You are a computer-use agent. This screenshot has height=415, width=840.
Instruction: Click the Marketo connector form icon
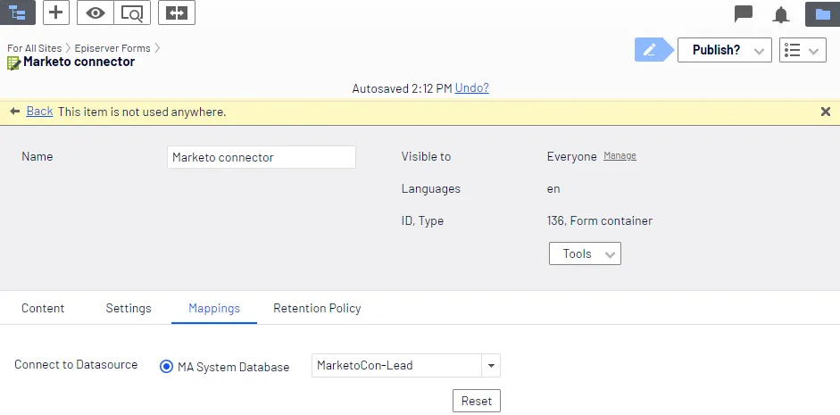pyautogui.click(x=13, y=62)
